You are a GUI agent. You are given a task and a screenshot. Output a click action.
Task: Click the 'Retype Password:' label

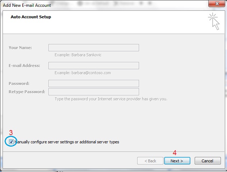click(x=27, y=92)
